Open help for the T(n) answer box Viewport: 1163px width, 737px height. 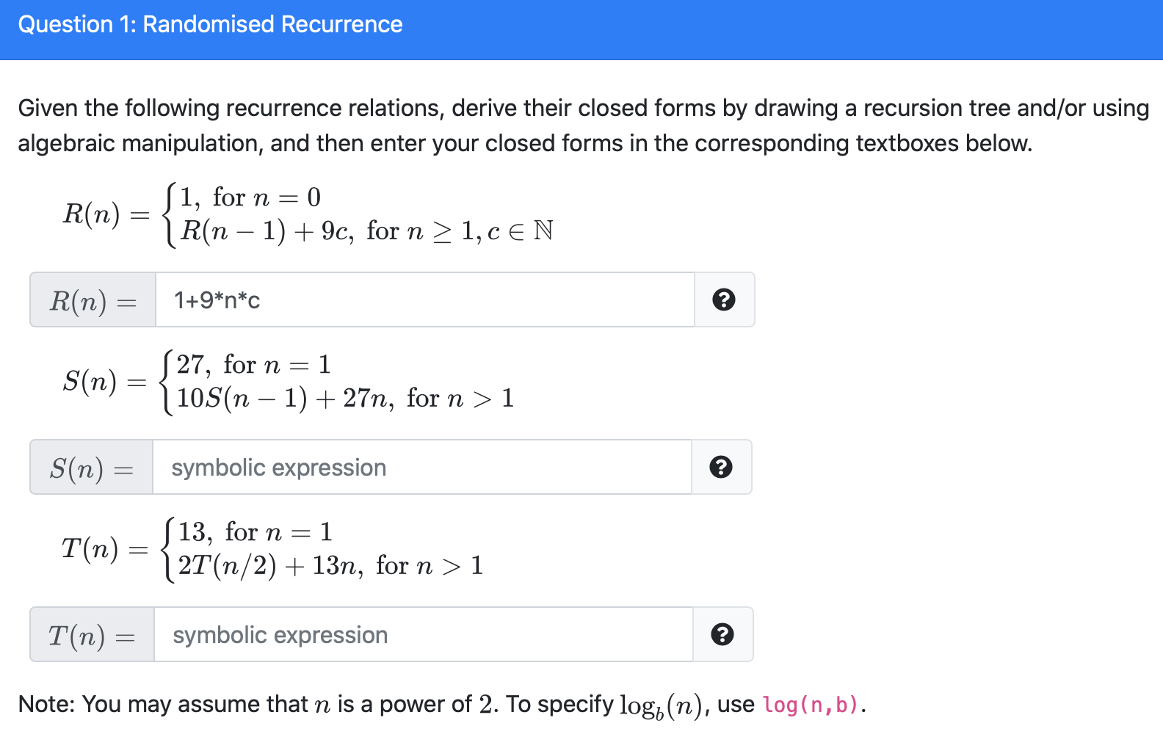pos(722,634)
